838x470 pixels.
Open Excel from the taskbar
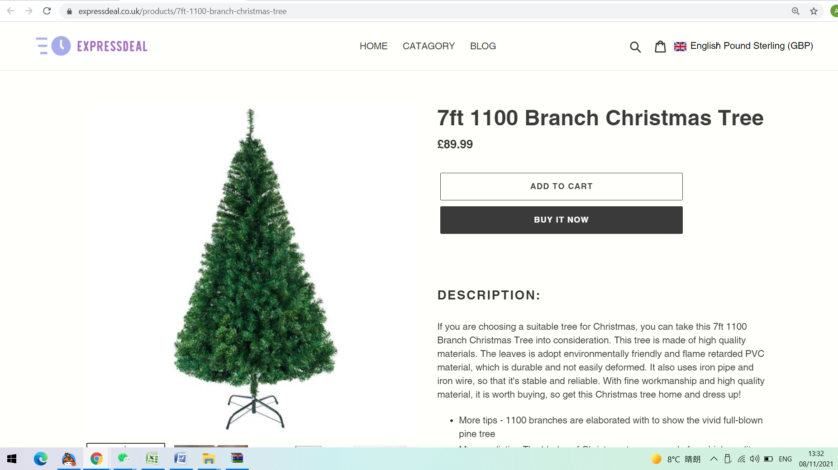152,459
